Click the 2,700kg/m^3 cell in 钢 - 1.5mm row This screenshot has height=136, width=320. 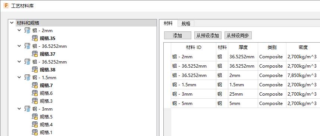[303, 85]
